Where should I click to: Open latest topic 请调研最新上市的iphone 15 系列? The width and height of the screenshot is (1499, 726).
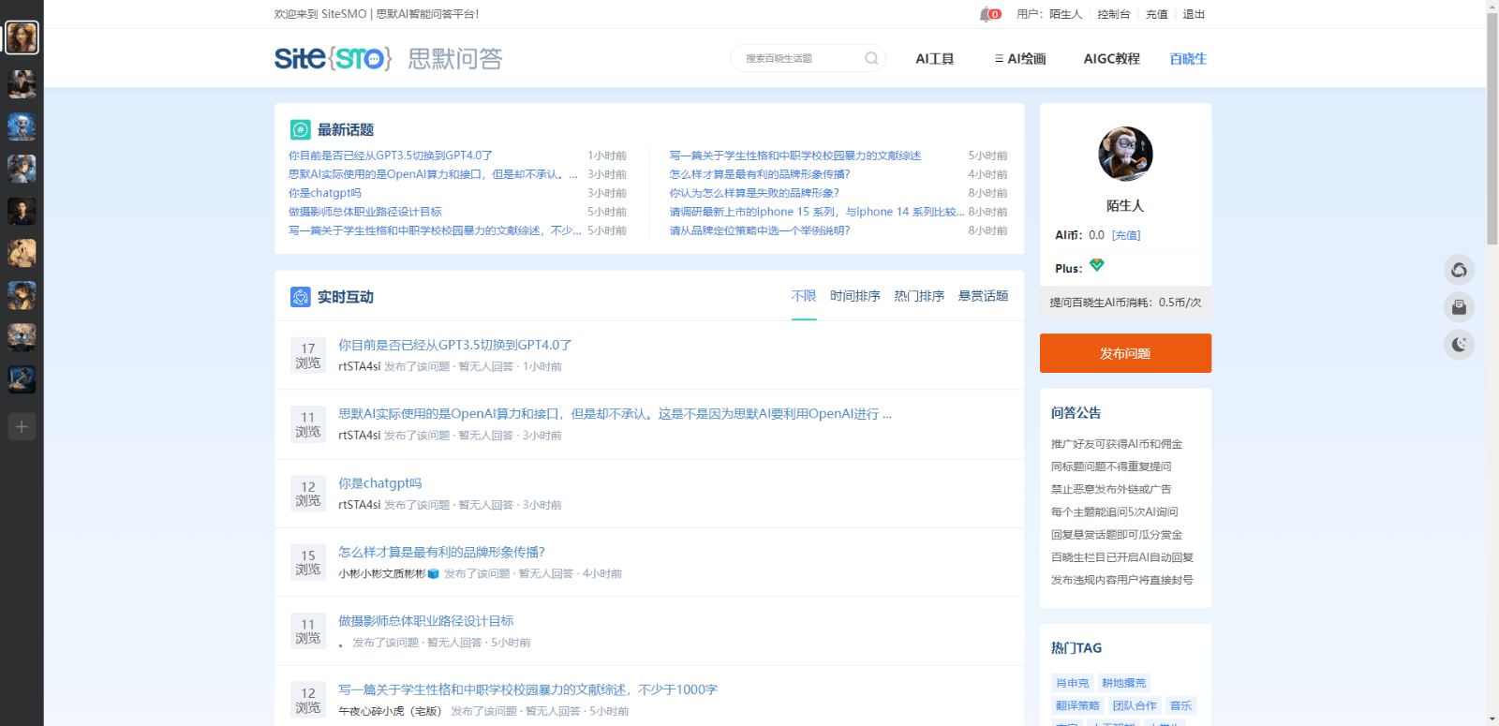click(817, 212)
